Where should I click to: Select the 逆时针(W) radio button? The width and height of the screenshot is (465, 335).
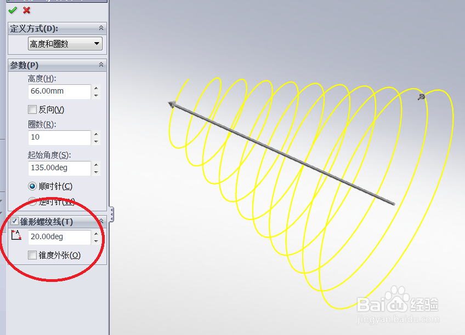pyautogui.click(x=32, y=201)
